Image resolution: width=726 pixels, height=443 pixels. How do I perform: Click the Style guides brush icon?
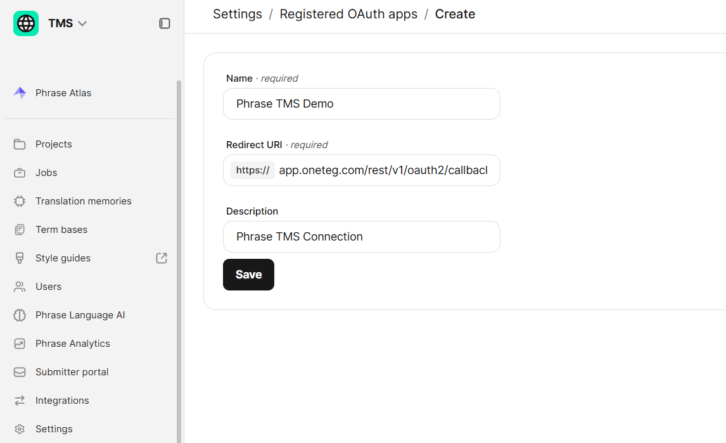pos(20,258)
